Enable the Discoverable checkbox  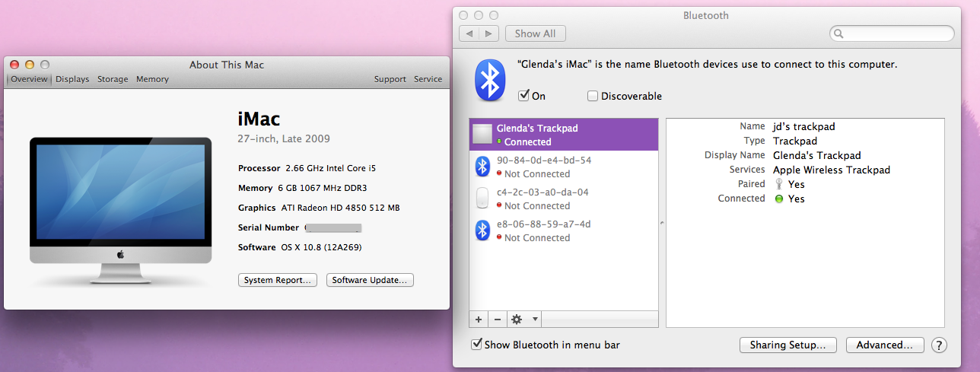click(x=593, y=96)
